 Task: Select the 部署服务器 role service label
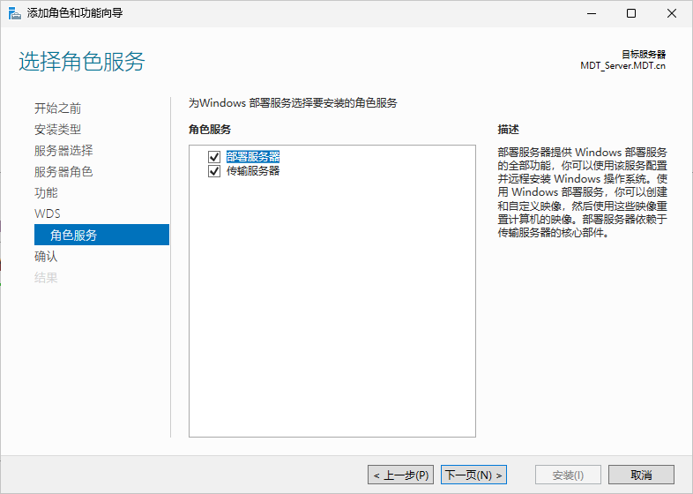253,156
